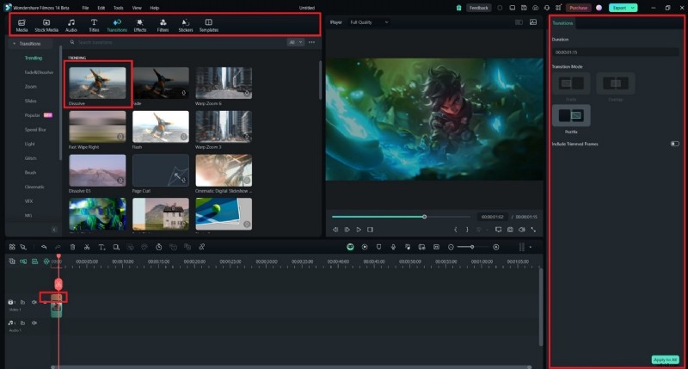Open the Stock Media panel
The width and height of the screenshot is (688, 369).
tap(46, 24)
